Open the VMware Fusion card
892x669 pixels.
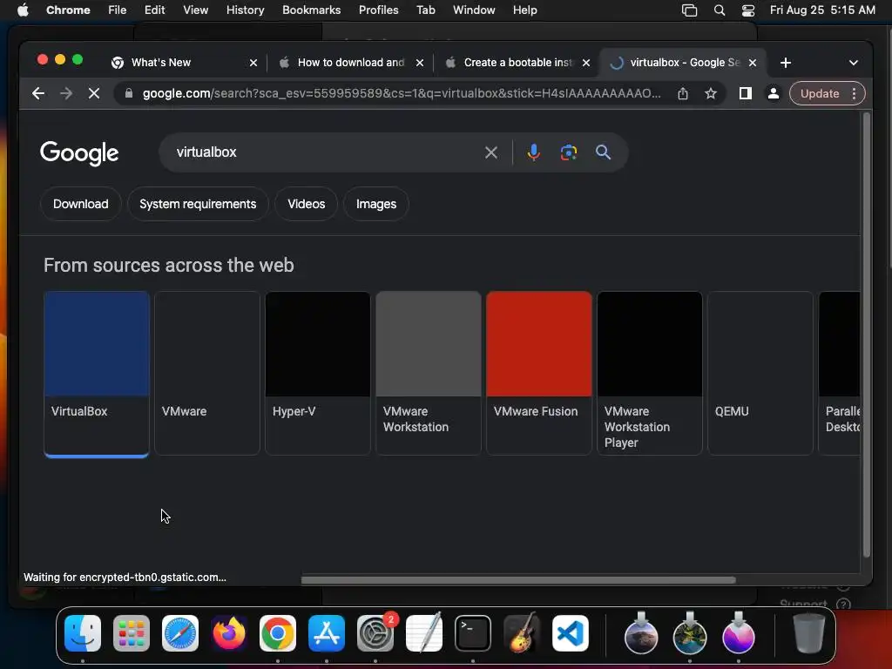click(539, 373)
